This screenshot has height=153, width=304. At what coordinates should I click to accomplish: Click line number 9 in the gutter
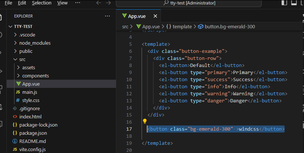(130, 73)
